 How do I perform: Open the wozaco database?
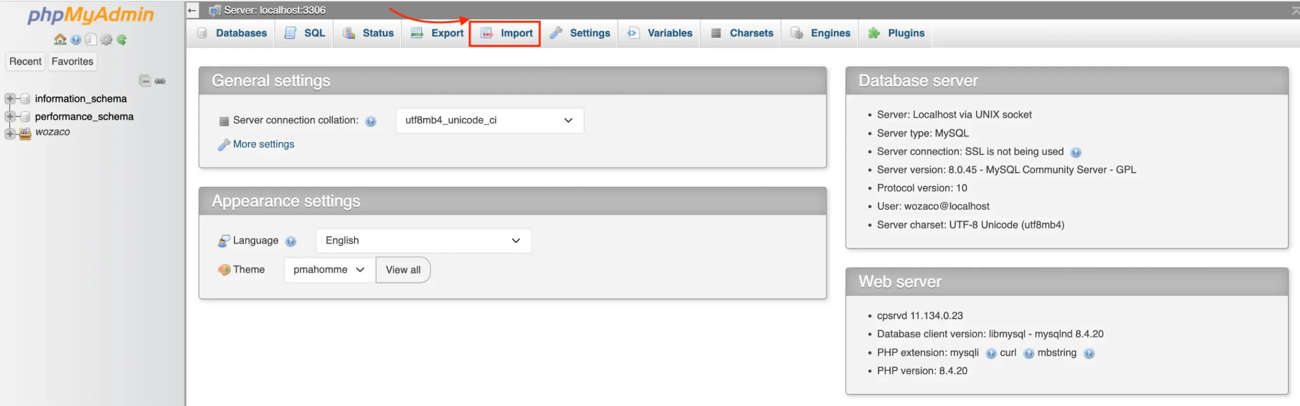(52, 132)
